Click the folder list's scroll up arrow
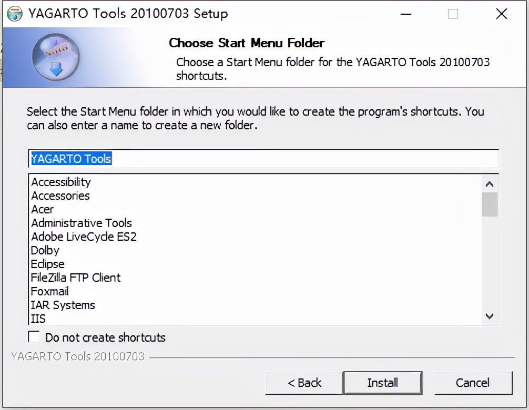The height and width of the screenshot is (410, 529). click(x=490, y=184)
